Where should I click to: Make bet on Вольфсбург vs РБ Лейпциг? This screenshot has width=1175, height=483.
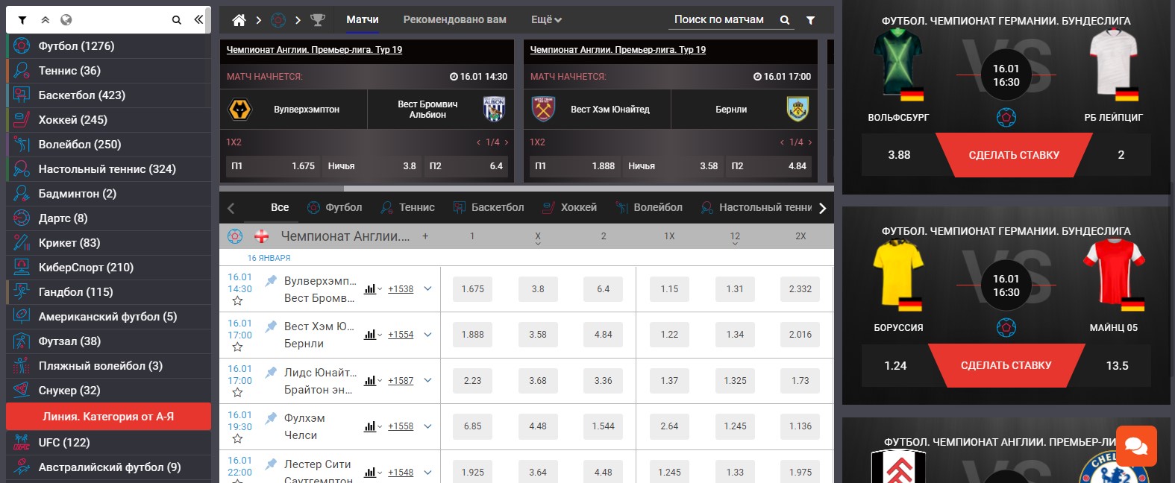coord(1014,155)
